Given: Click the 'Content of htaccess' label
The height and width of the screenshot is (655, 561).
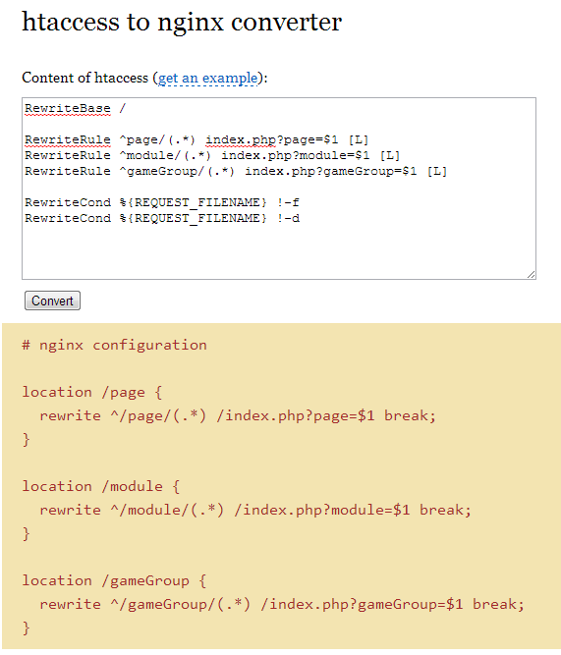Looking at the screenshot, I should click(x=84, y=78).
